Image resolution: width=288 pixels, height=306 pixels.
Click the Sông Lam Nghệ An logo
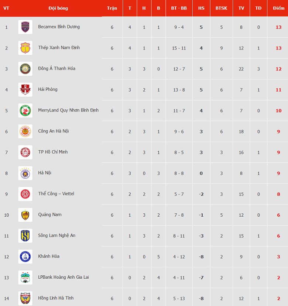[x=25, y=236]
